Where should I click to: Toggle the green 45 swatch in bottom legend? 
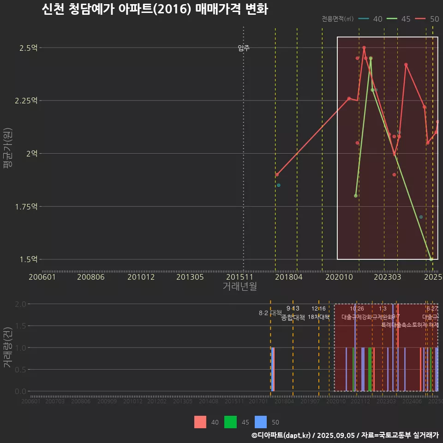[x=230, y=422]
